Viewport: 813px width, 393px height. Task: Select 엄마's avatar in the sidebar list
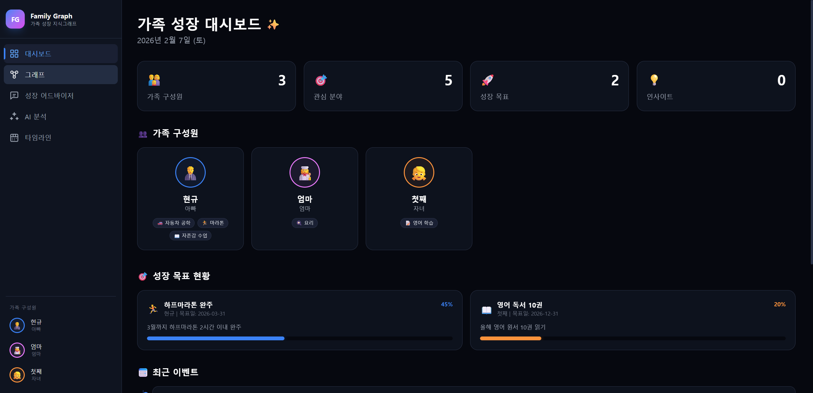click(x=17, y=350)
